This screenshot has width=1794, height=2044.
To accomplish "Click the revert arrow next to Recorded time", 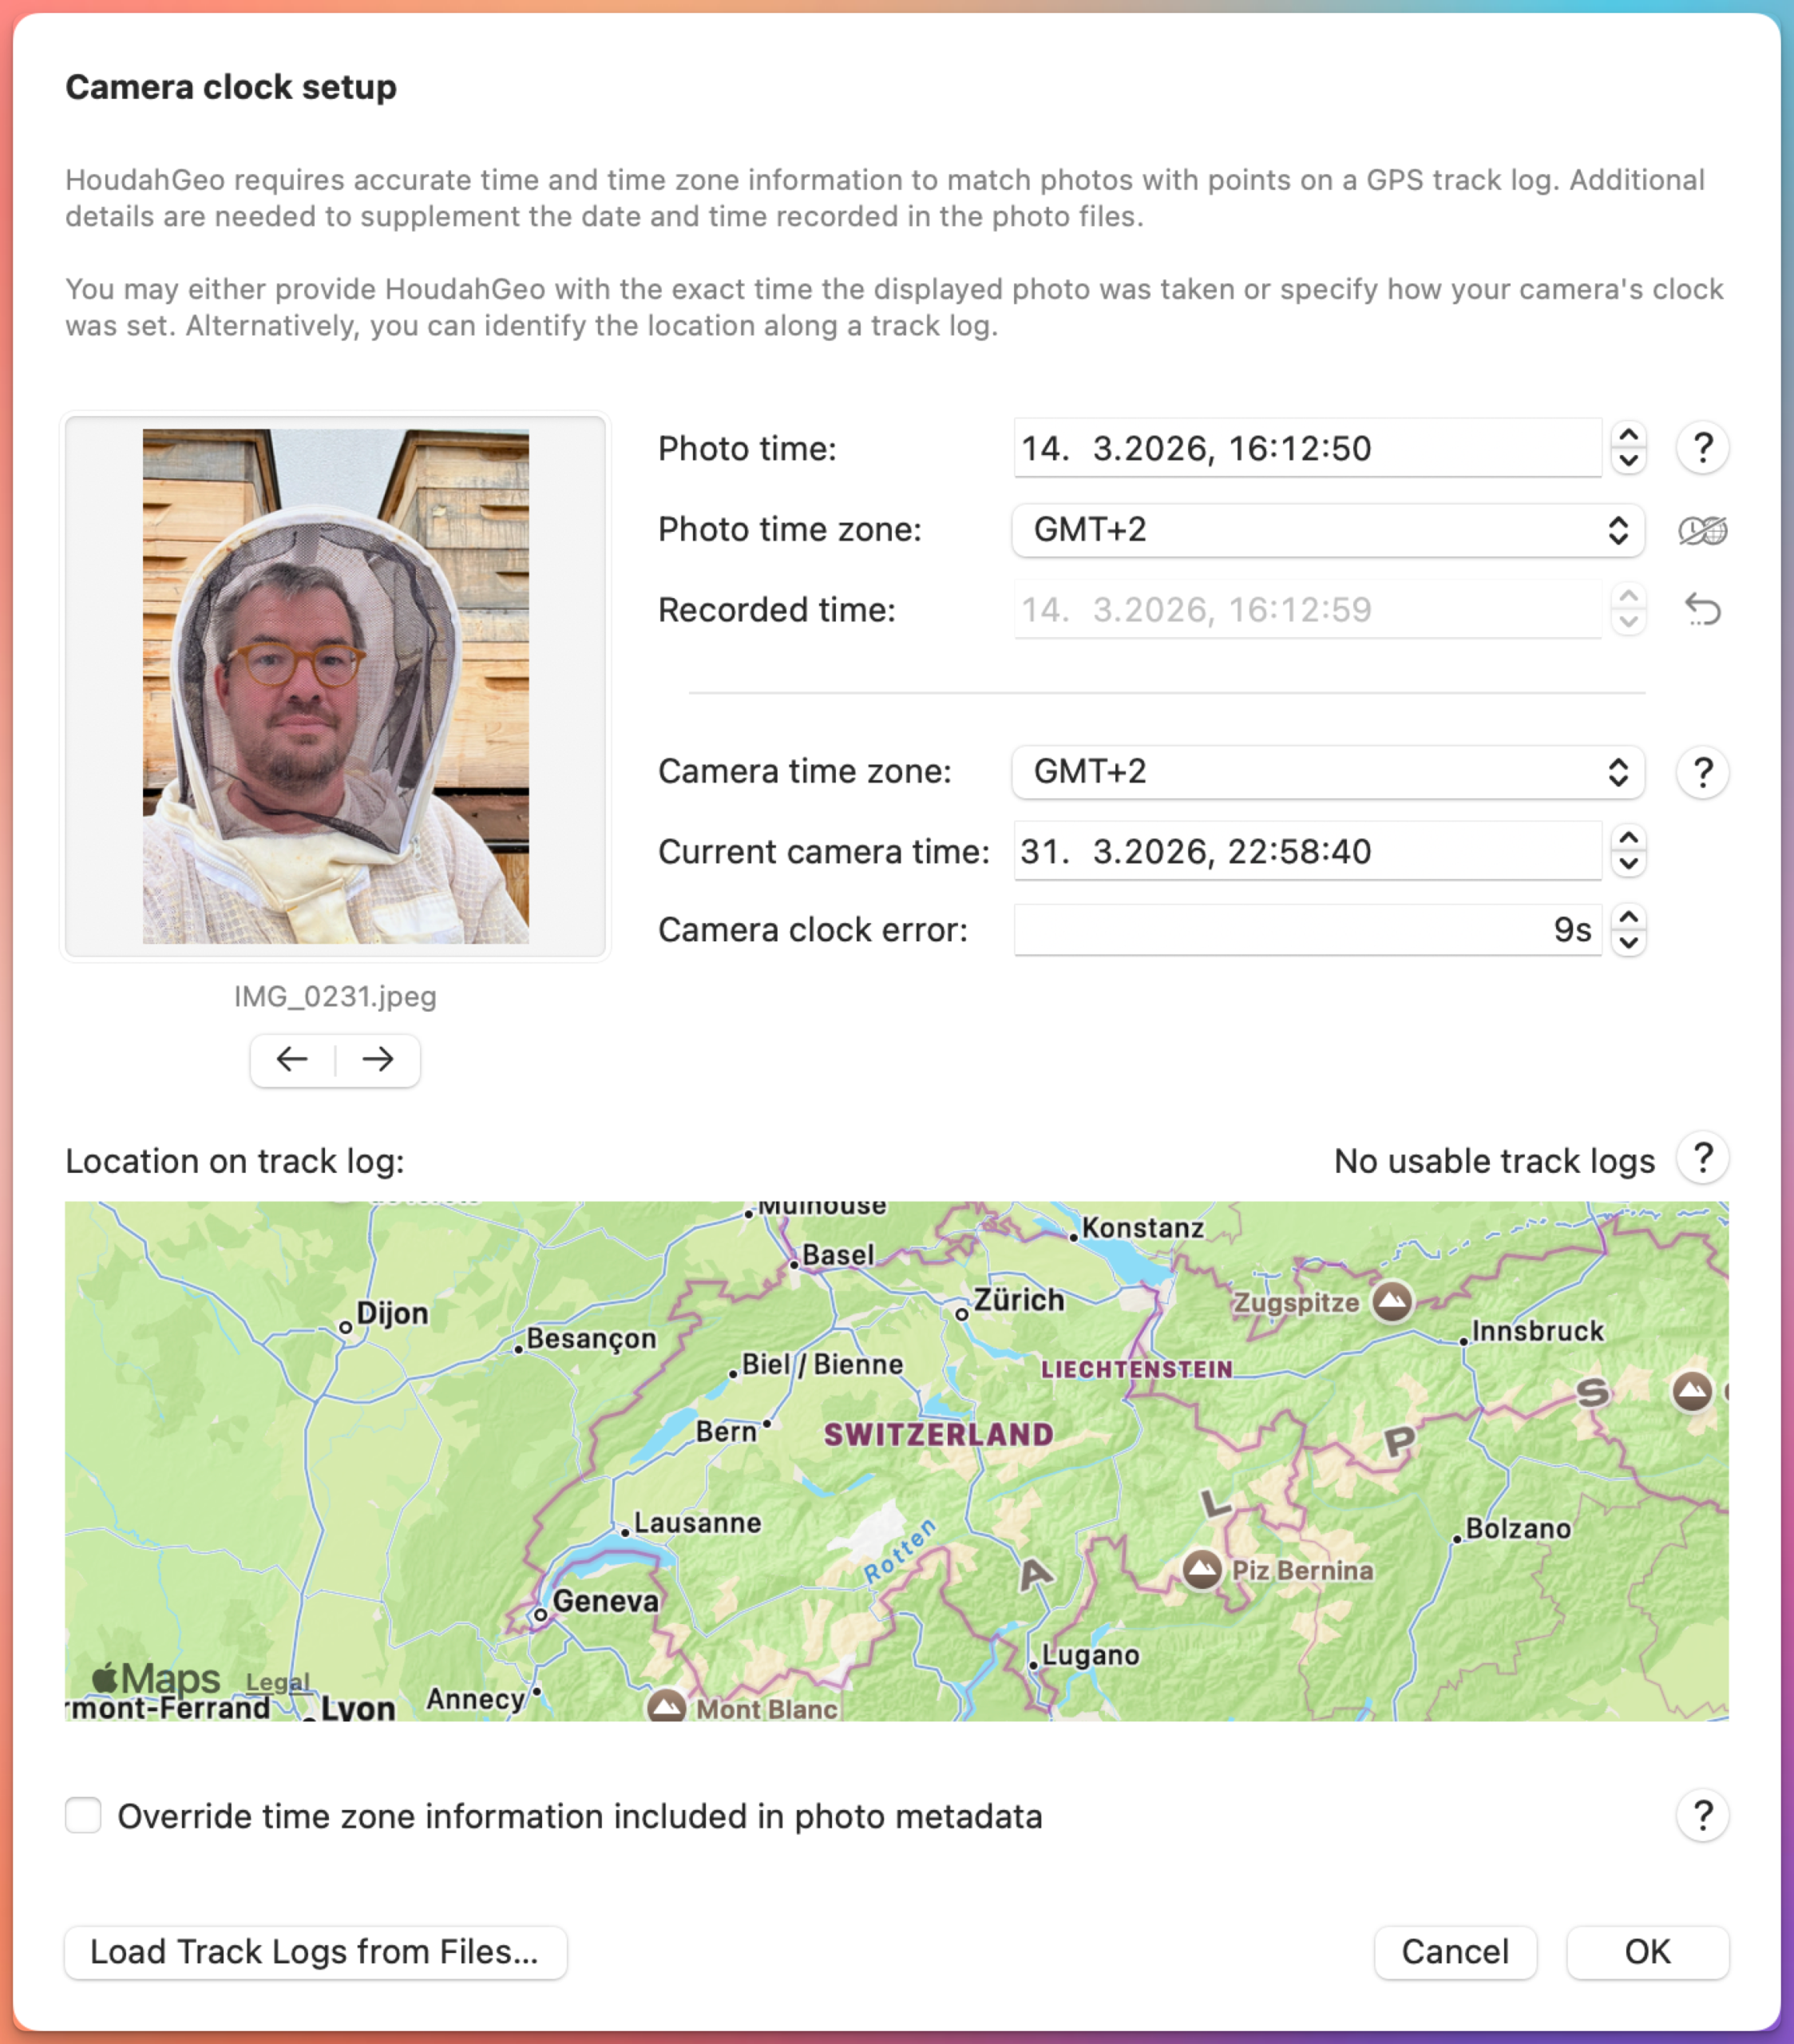I will [x=1701, y=610].
